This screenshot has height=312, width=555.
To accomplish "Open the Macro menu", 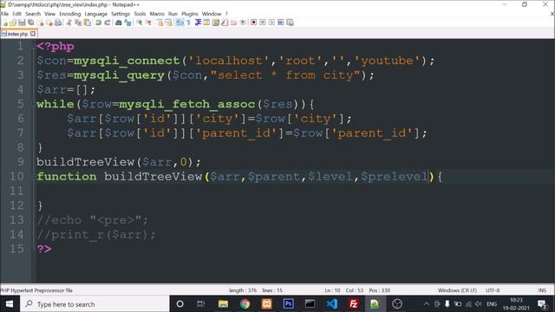I will click(x=157, y=14).
